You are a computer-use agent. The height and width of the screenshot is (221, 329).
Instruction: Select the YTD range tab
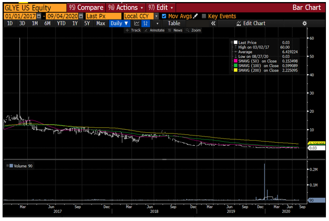(x=61, y=23)
